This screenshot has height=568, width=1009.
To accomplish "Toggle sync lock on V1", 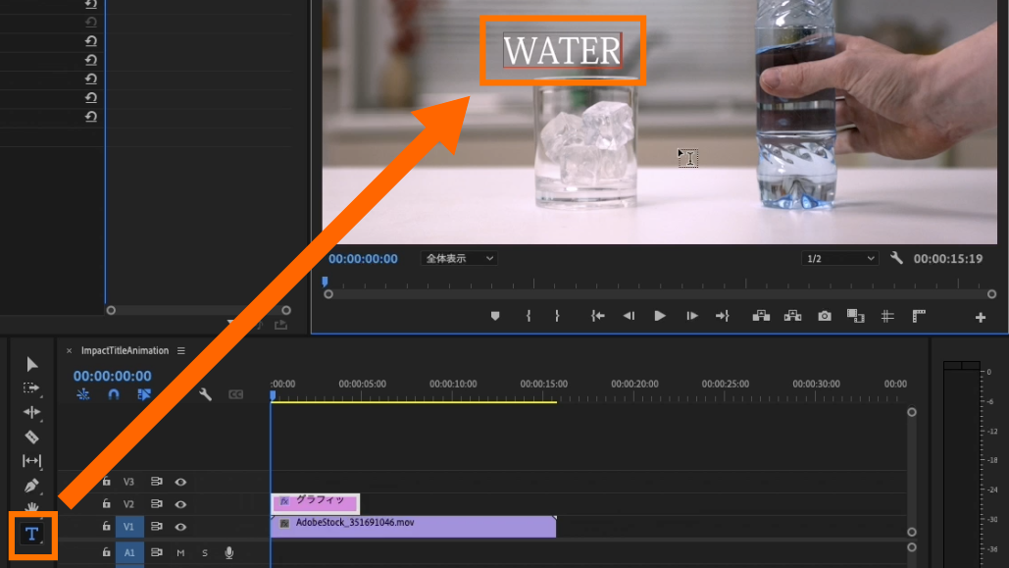I will (156, 526).
